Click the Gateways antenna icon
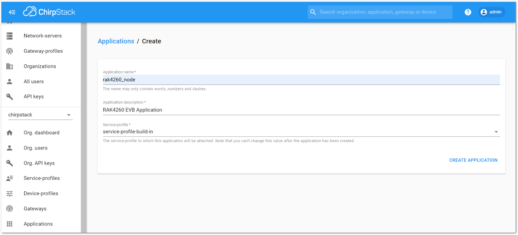The height and width of the screenshot is (235, 518). [x=10, y=209]
